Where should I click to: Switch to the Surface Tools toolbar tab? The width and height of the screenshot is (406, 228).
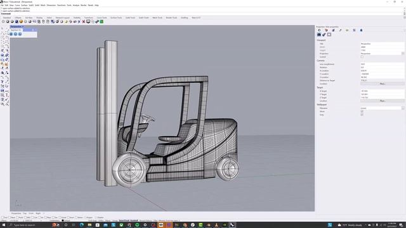[116, 18]
